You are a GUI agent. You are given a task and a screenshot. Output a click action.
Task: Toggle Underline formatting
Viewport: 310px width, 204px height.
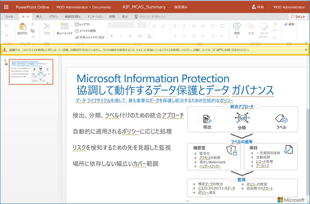pyautogui.click(x=130, y=36)
